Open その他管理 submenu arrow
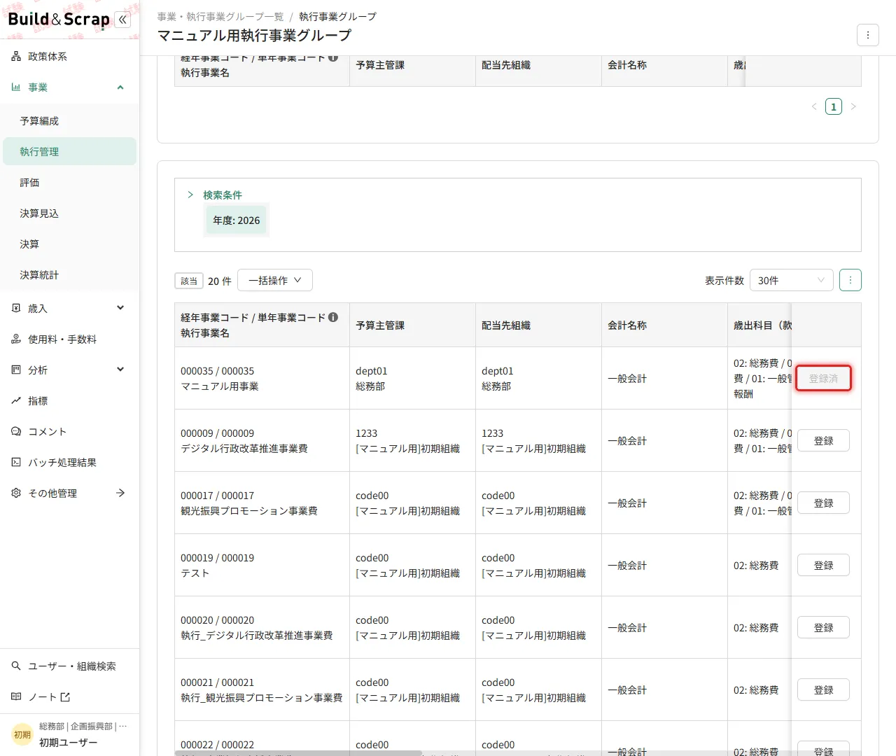The image size is (896, 756). click(120, 493)
